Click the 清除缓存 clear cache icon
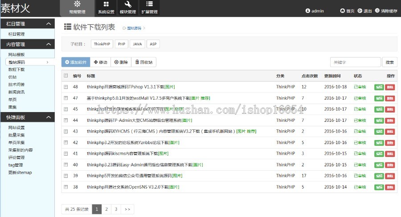 (x=377, y=11)
